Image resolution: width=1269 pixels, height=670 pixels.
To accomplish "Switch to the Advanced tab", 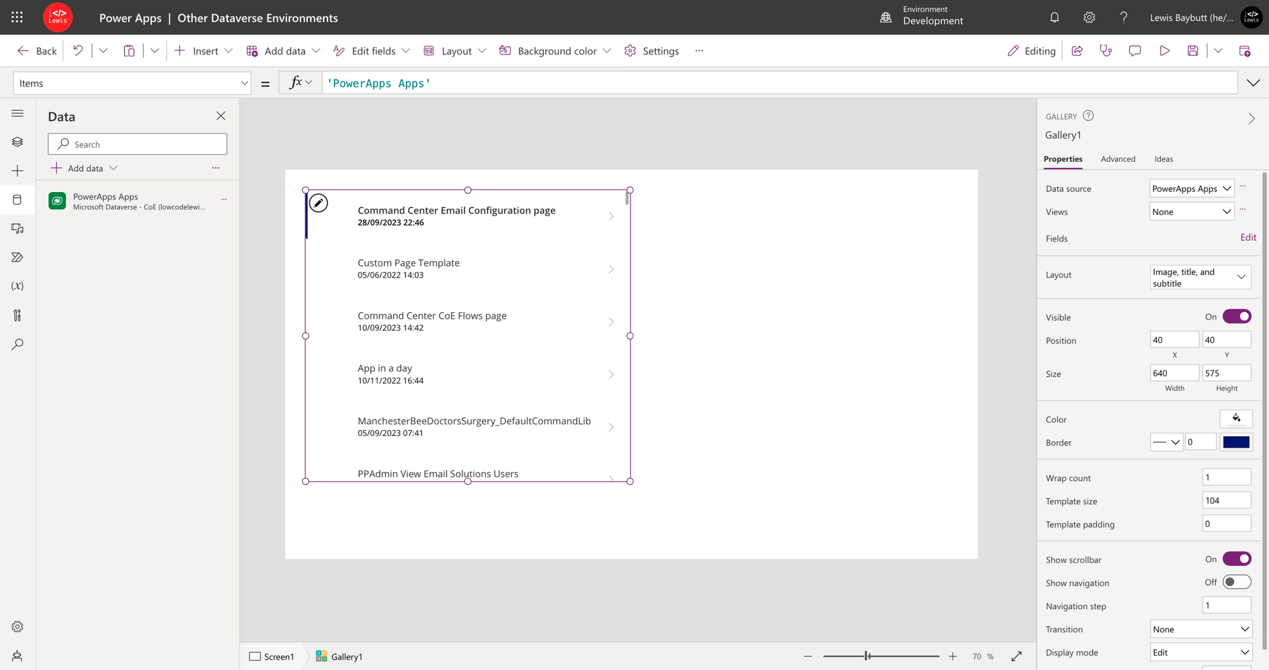I will (1118, 159).
